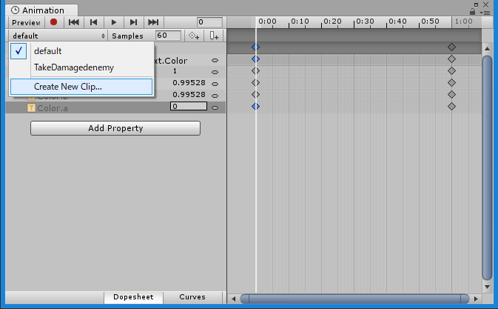Viewport: 498px width, 309px height.
Task: Select the Text.Color keyframe at 1:00
Action: pyautogui.click(x=451, y=59)
